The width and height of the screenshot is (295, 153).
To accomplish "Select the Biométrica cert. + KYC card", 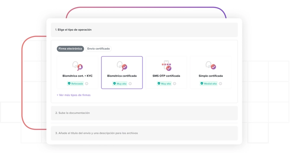I will coord(77,73).
